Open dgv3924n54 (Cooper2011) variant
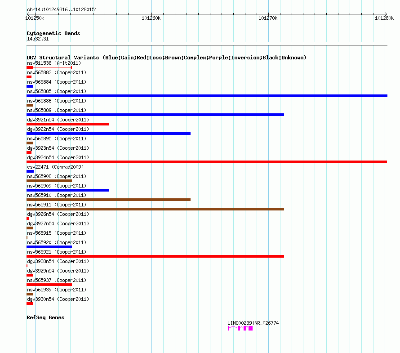This screenshot has width=400, height=353. (58, 157)
